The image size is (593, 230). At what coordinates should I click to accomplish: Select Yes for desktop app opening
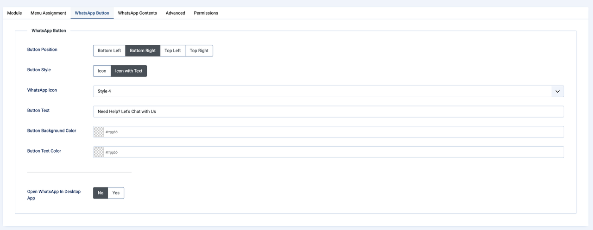[116, 193]
